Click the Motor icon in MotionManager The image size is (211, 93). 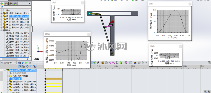[x=103, y=63]
